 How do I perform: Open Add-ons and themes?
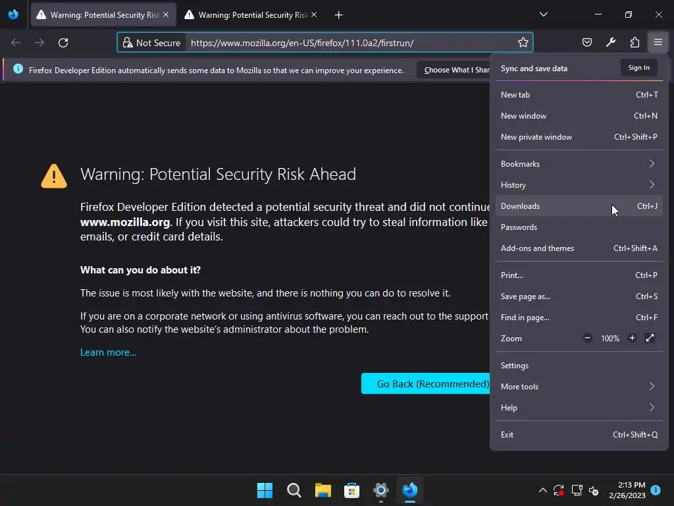[x=579, y=248]
